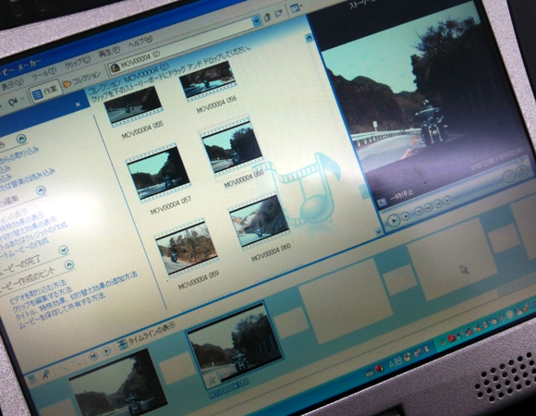This screenshot has width=536, height=416.
Task: Click タイムラインの表示 button
Action: click(147, 335)
